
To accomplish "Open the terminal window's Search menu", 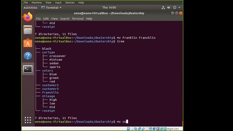I will [65, 19].
